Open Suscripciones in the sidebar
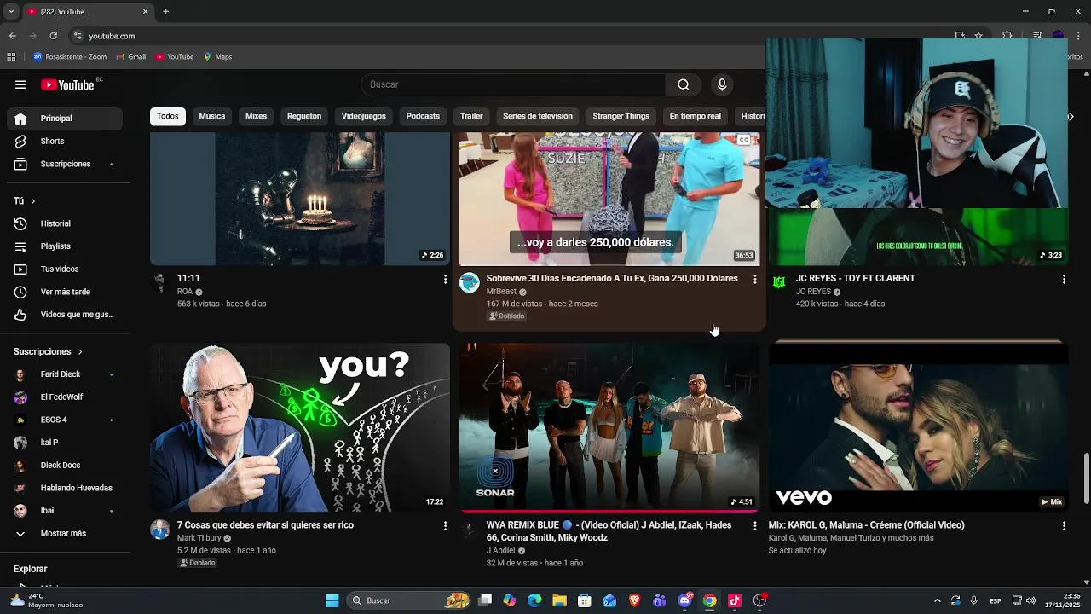The height and width of the screenshot is (614, 1091). click(66, 164)
